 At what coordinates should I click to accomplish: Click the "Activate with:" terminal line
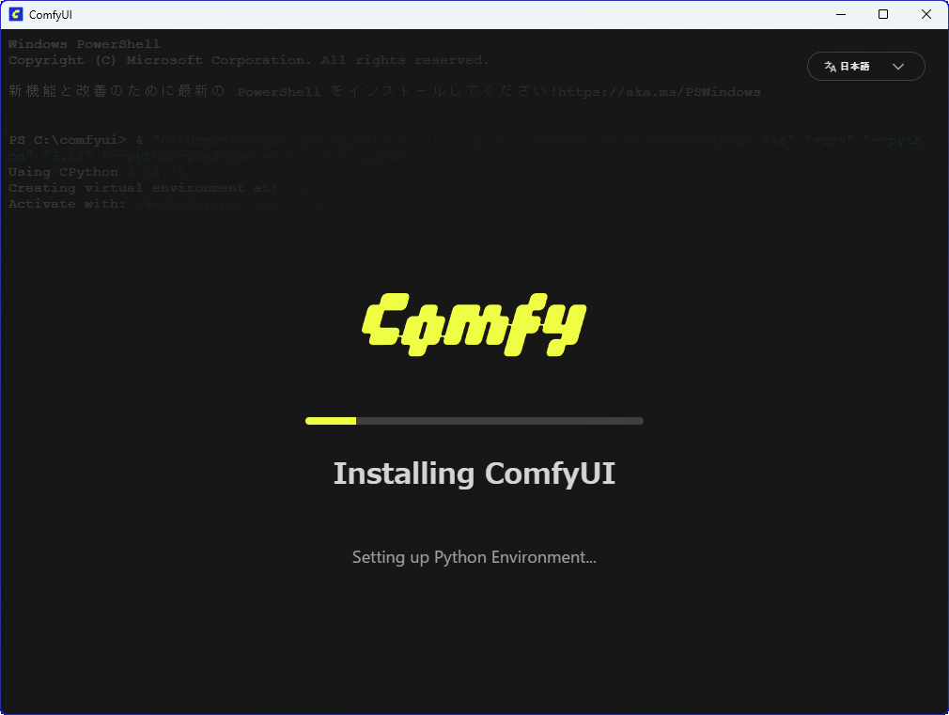pyautogui.click(x=67, y=204)
